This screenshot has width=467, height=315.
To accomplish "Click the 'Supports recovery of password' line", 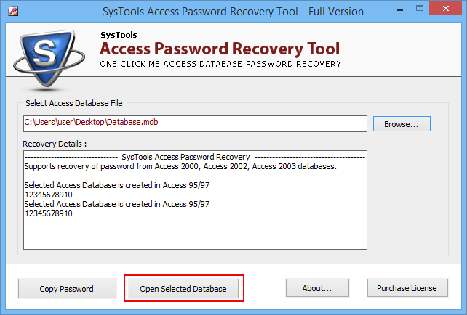I will point(180,166).
